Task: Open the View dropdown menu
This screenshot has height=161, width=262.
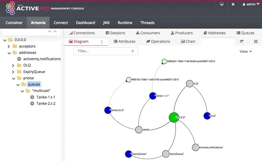Action: point(246,51)
